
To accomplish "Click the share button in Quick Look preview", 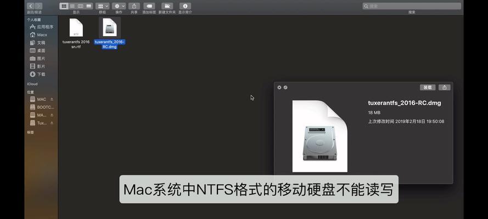I will 445,88.
